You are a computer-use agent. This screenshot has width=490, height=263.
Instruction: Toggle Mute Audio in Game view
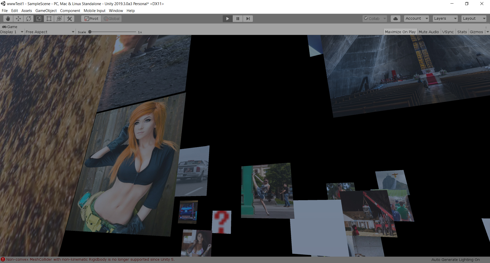428,32
